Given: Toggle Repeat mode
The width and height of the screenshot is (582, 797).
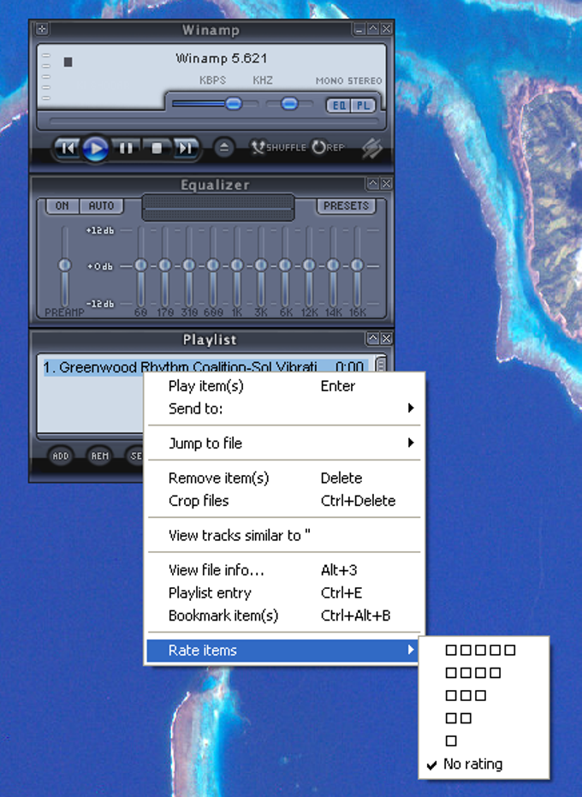Looking at the screenshot, I should coord(328,147).
